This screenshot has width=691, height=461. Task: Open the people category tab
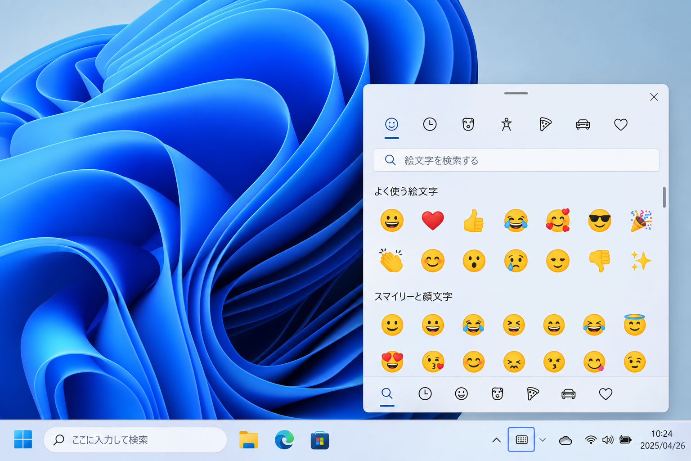[x=507, y=124]
